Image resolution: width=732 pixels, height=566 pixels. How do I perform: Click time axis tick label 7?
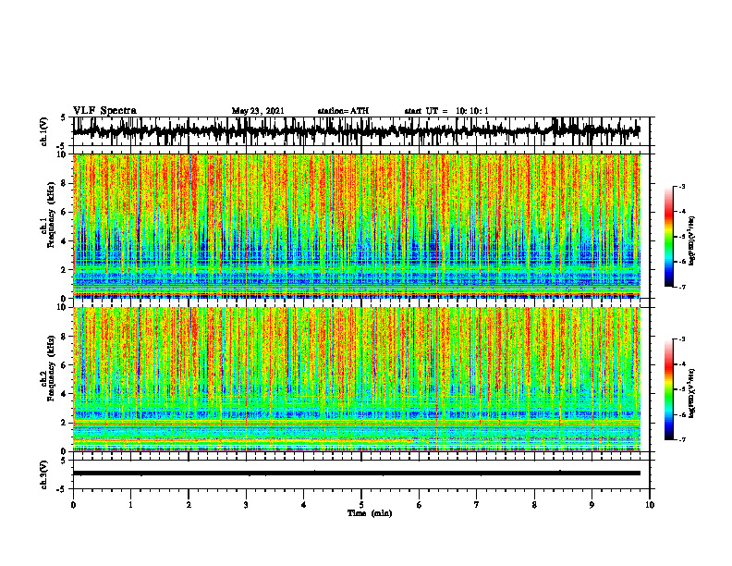click(x=477, y=505)
